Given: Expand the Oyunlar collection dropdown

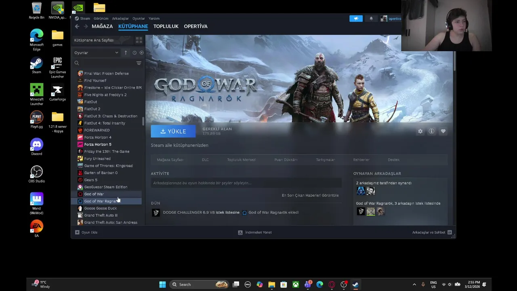Looking at the screenshot, I should (x=96, y=53).
